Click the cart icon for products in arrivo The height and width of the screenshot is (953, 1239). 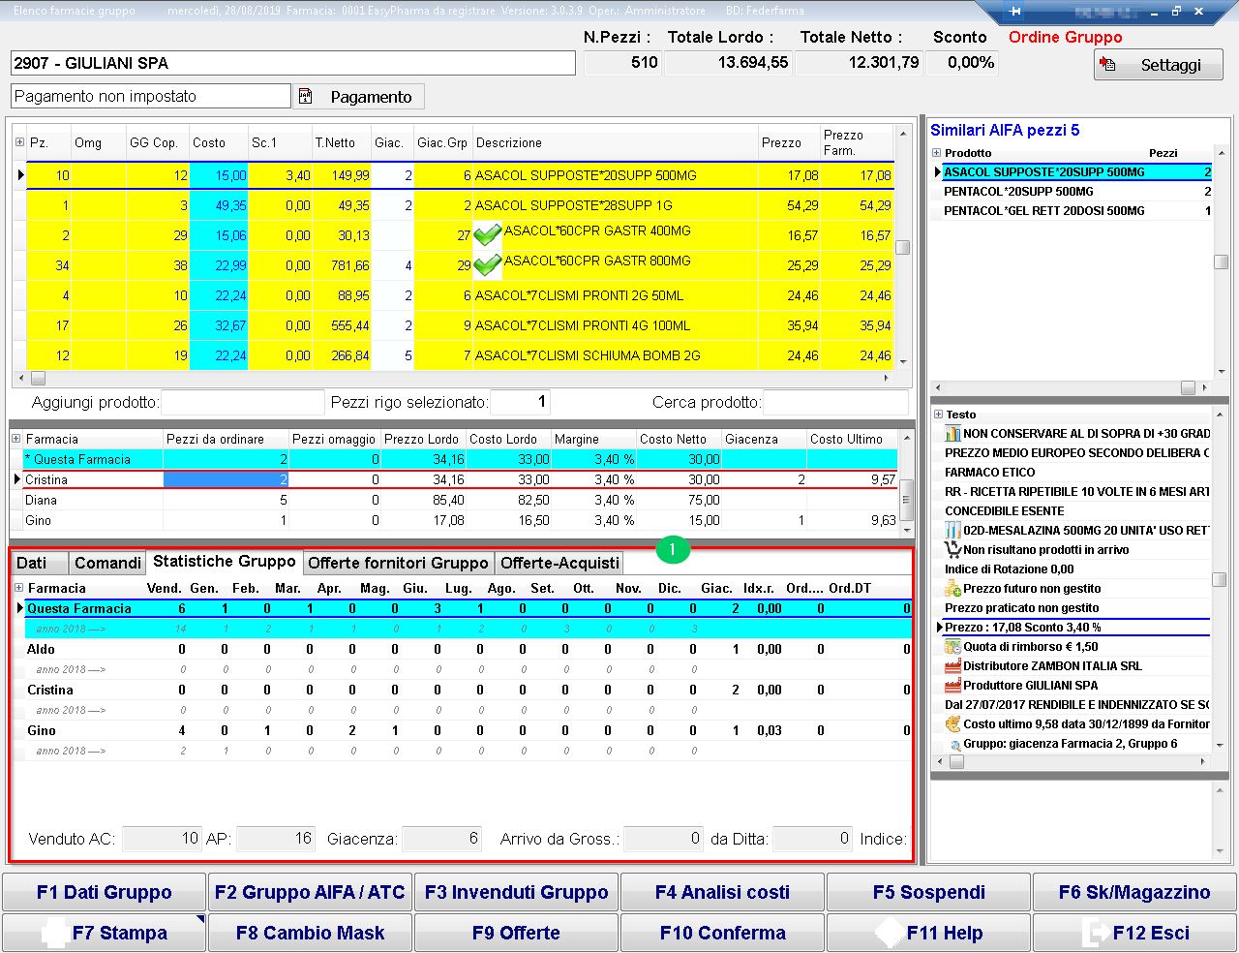coord(952,549)
